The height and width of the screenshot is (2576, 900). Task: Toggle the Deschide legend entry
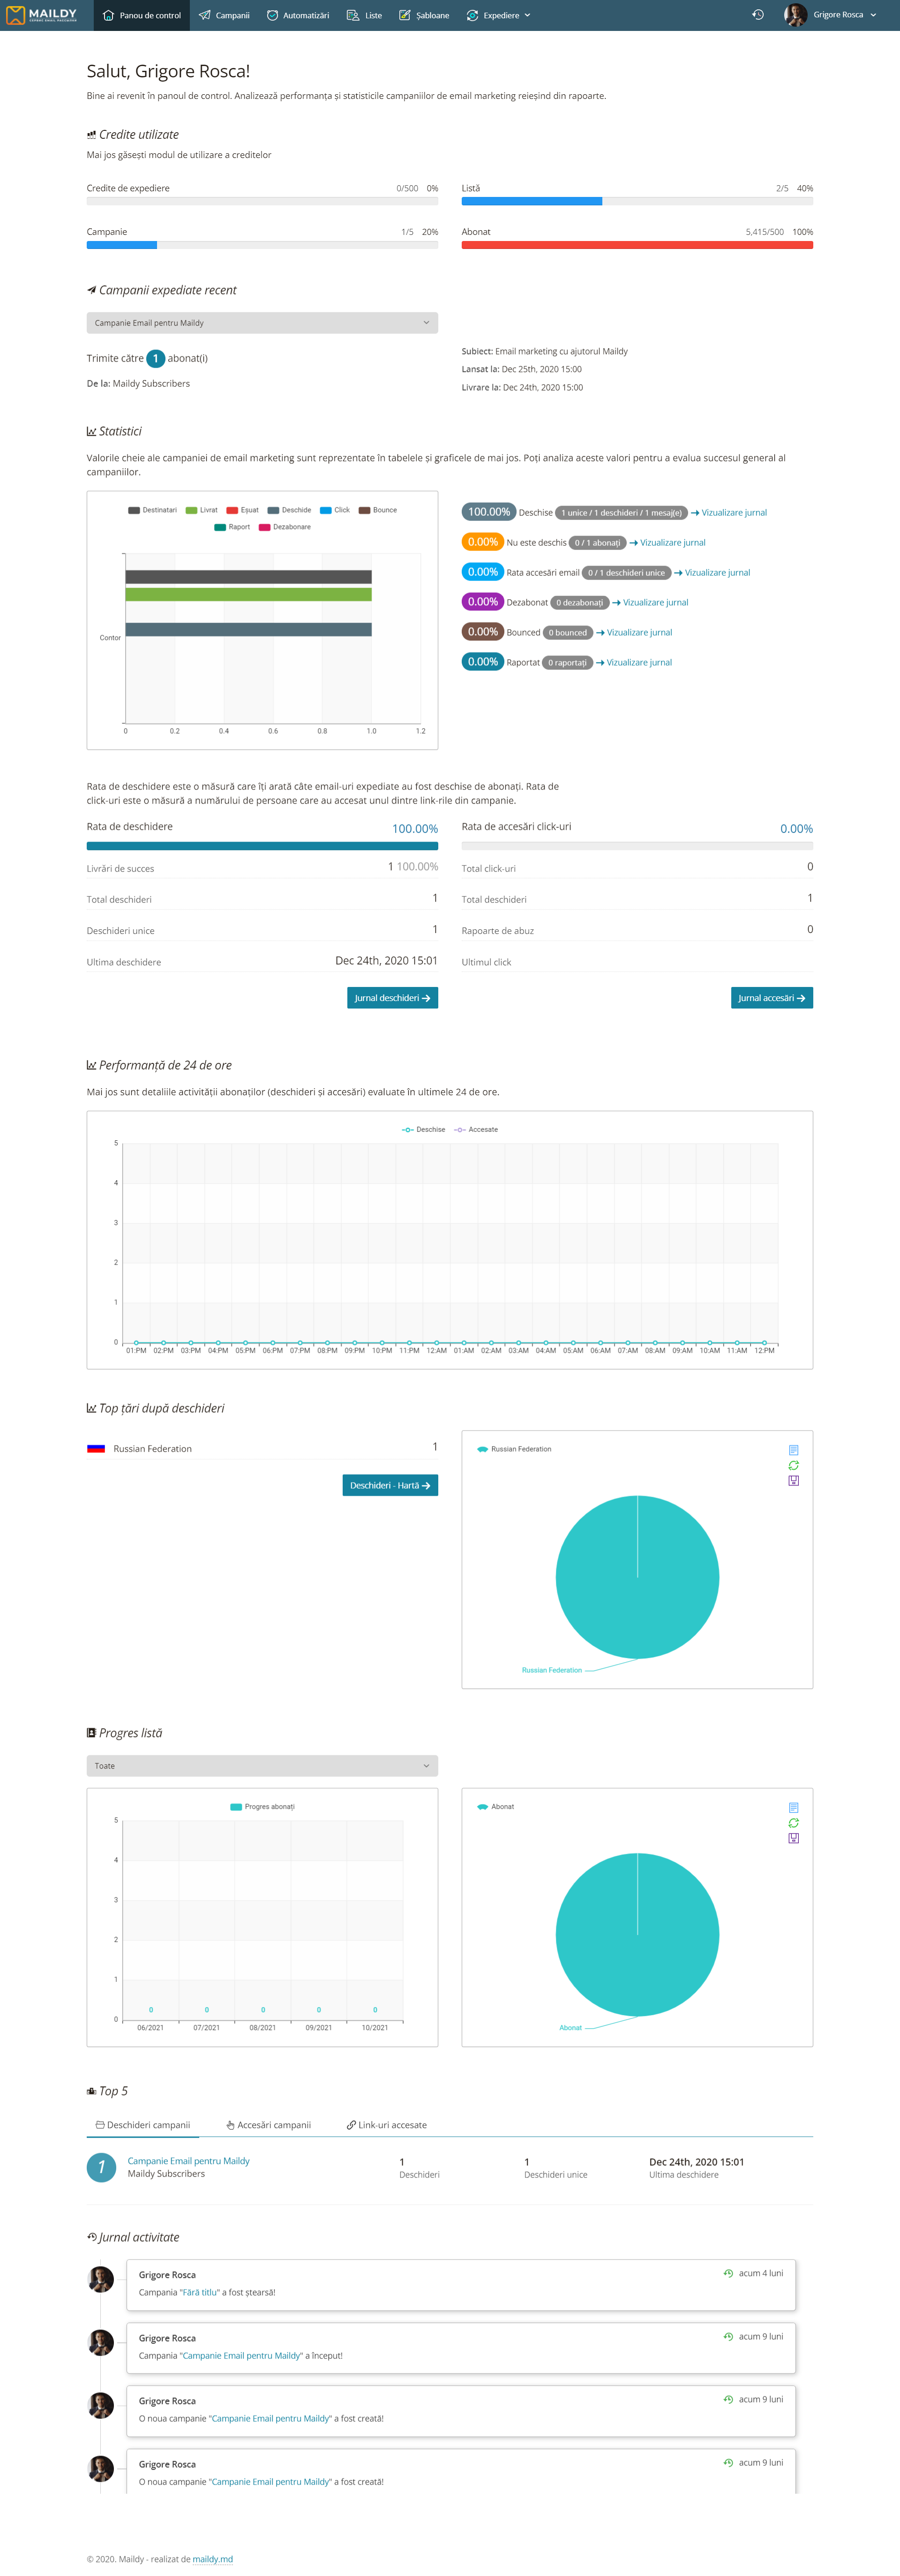coord(289,510)
